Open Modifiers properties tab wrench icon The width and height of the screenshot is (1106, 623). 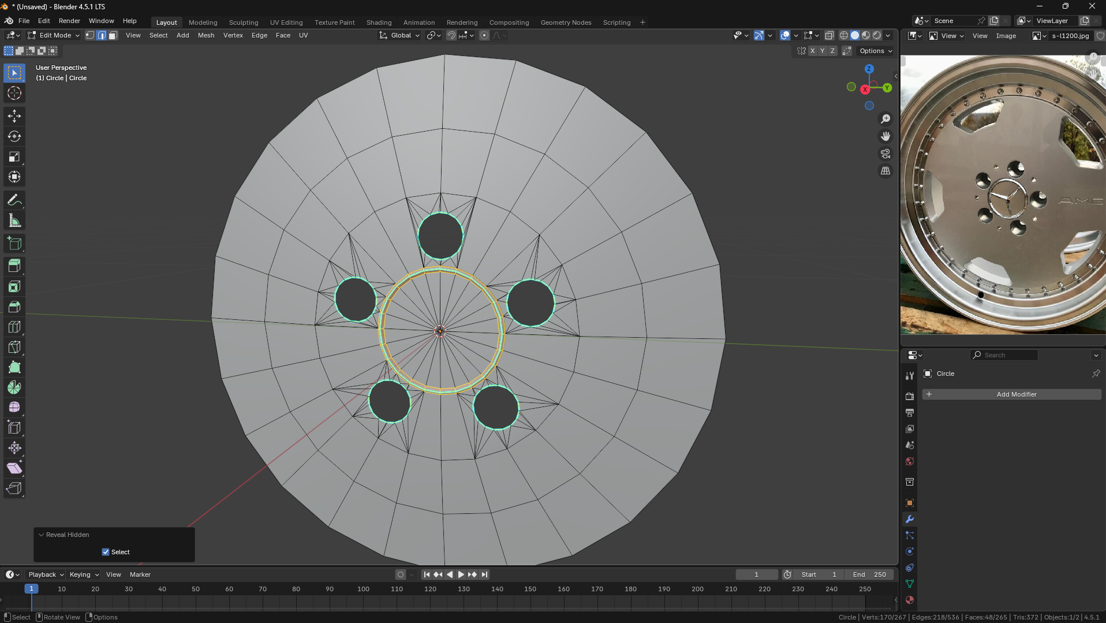click(910, 519)
